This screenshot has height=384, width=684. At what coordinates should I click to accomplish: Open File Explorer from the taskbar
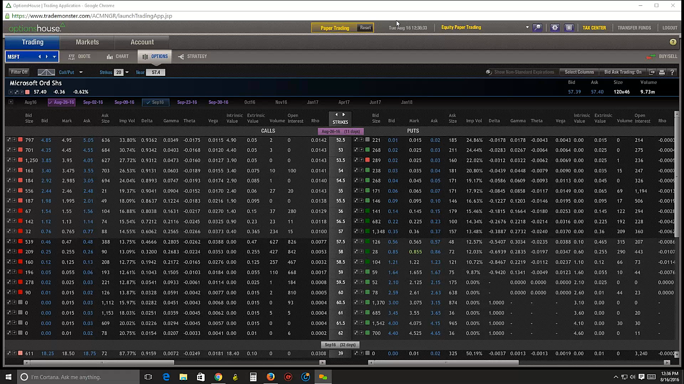coord(183,377)
